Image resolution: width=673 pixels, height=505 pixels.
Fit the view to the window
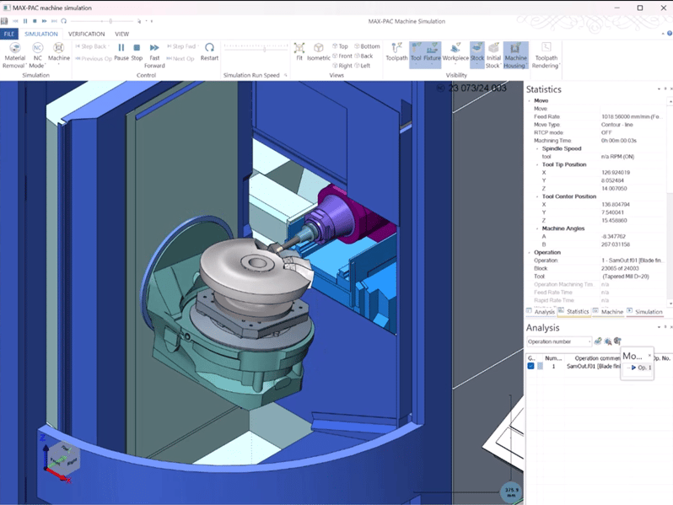pyautogui.click(x=299, y=52)
